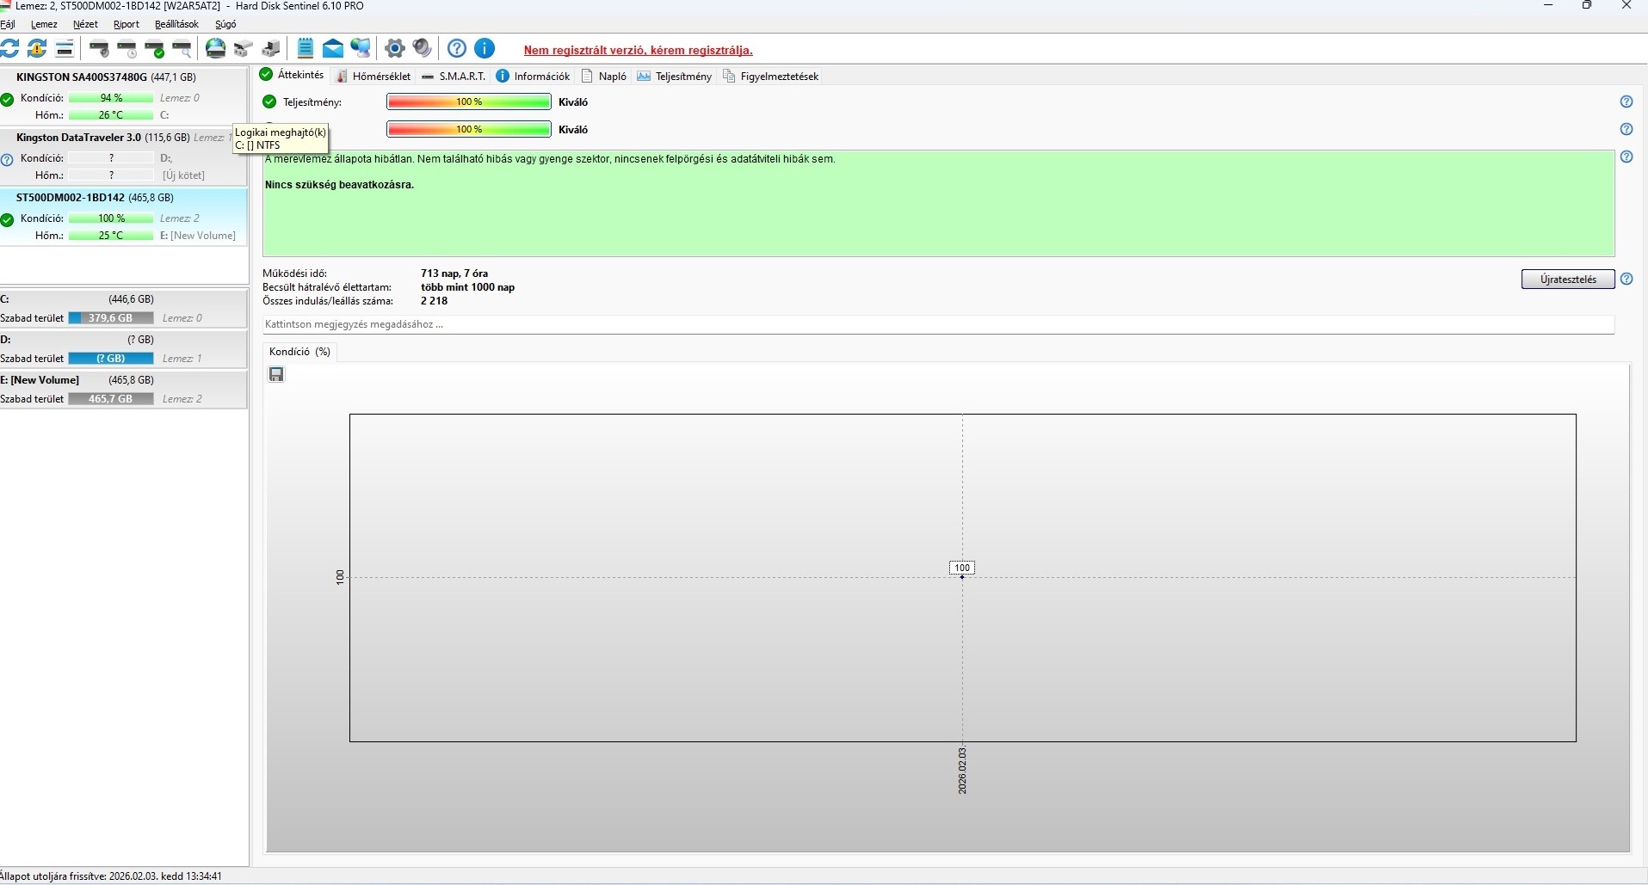Click question status icon of Kingston DataTraveler
The image size is (1648, 885).
(x=7, y=159)
